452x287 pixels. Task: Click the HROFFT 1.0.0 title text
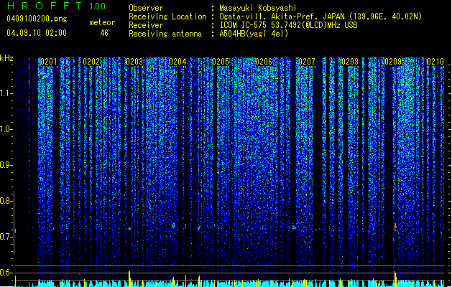point(56,6)
